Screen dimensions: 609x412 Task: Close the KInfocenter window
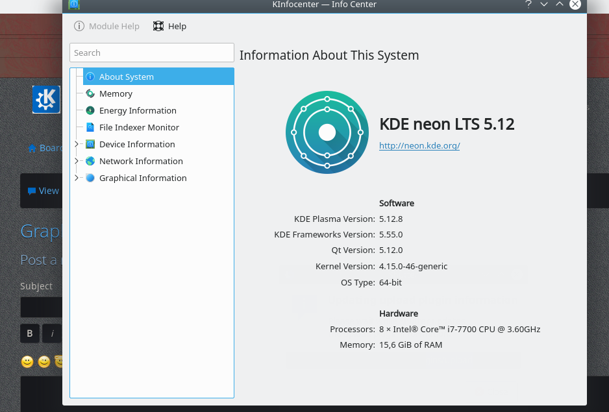[x=575, y=5]
